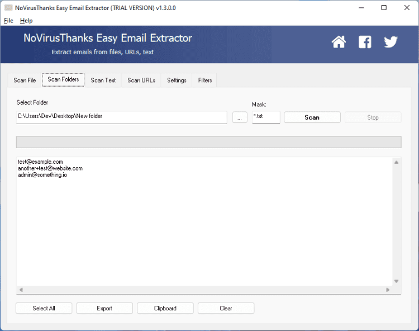
Task: Go to the Scan URLs tab
Action: 141,80
